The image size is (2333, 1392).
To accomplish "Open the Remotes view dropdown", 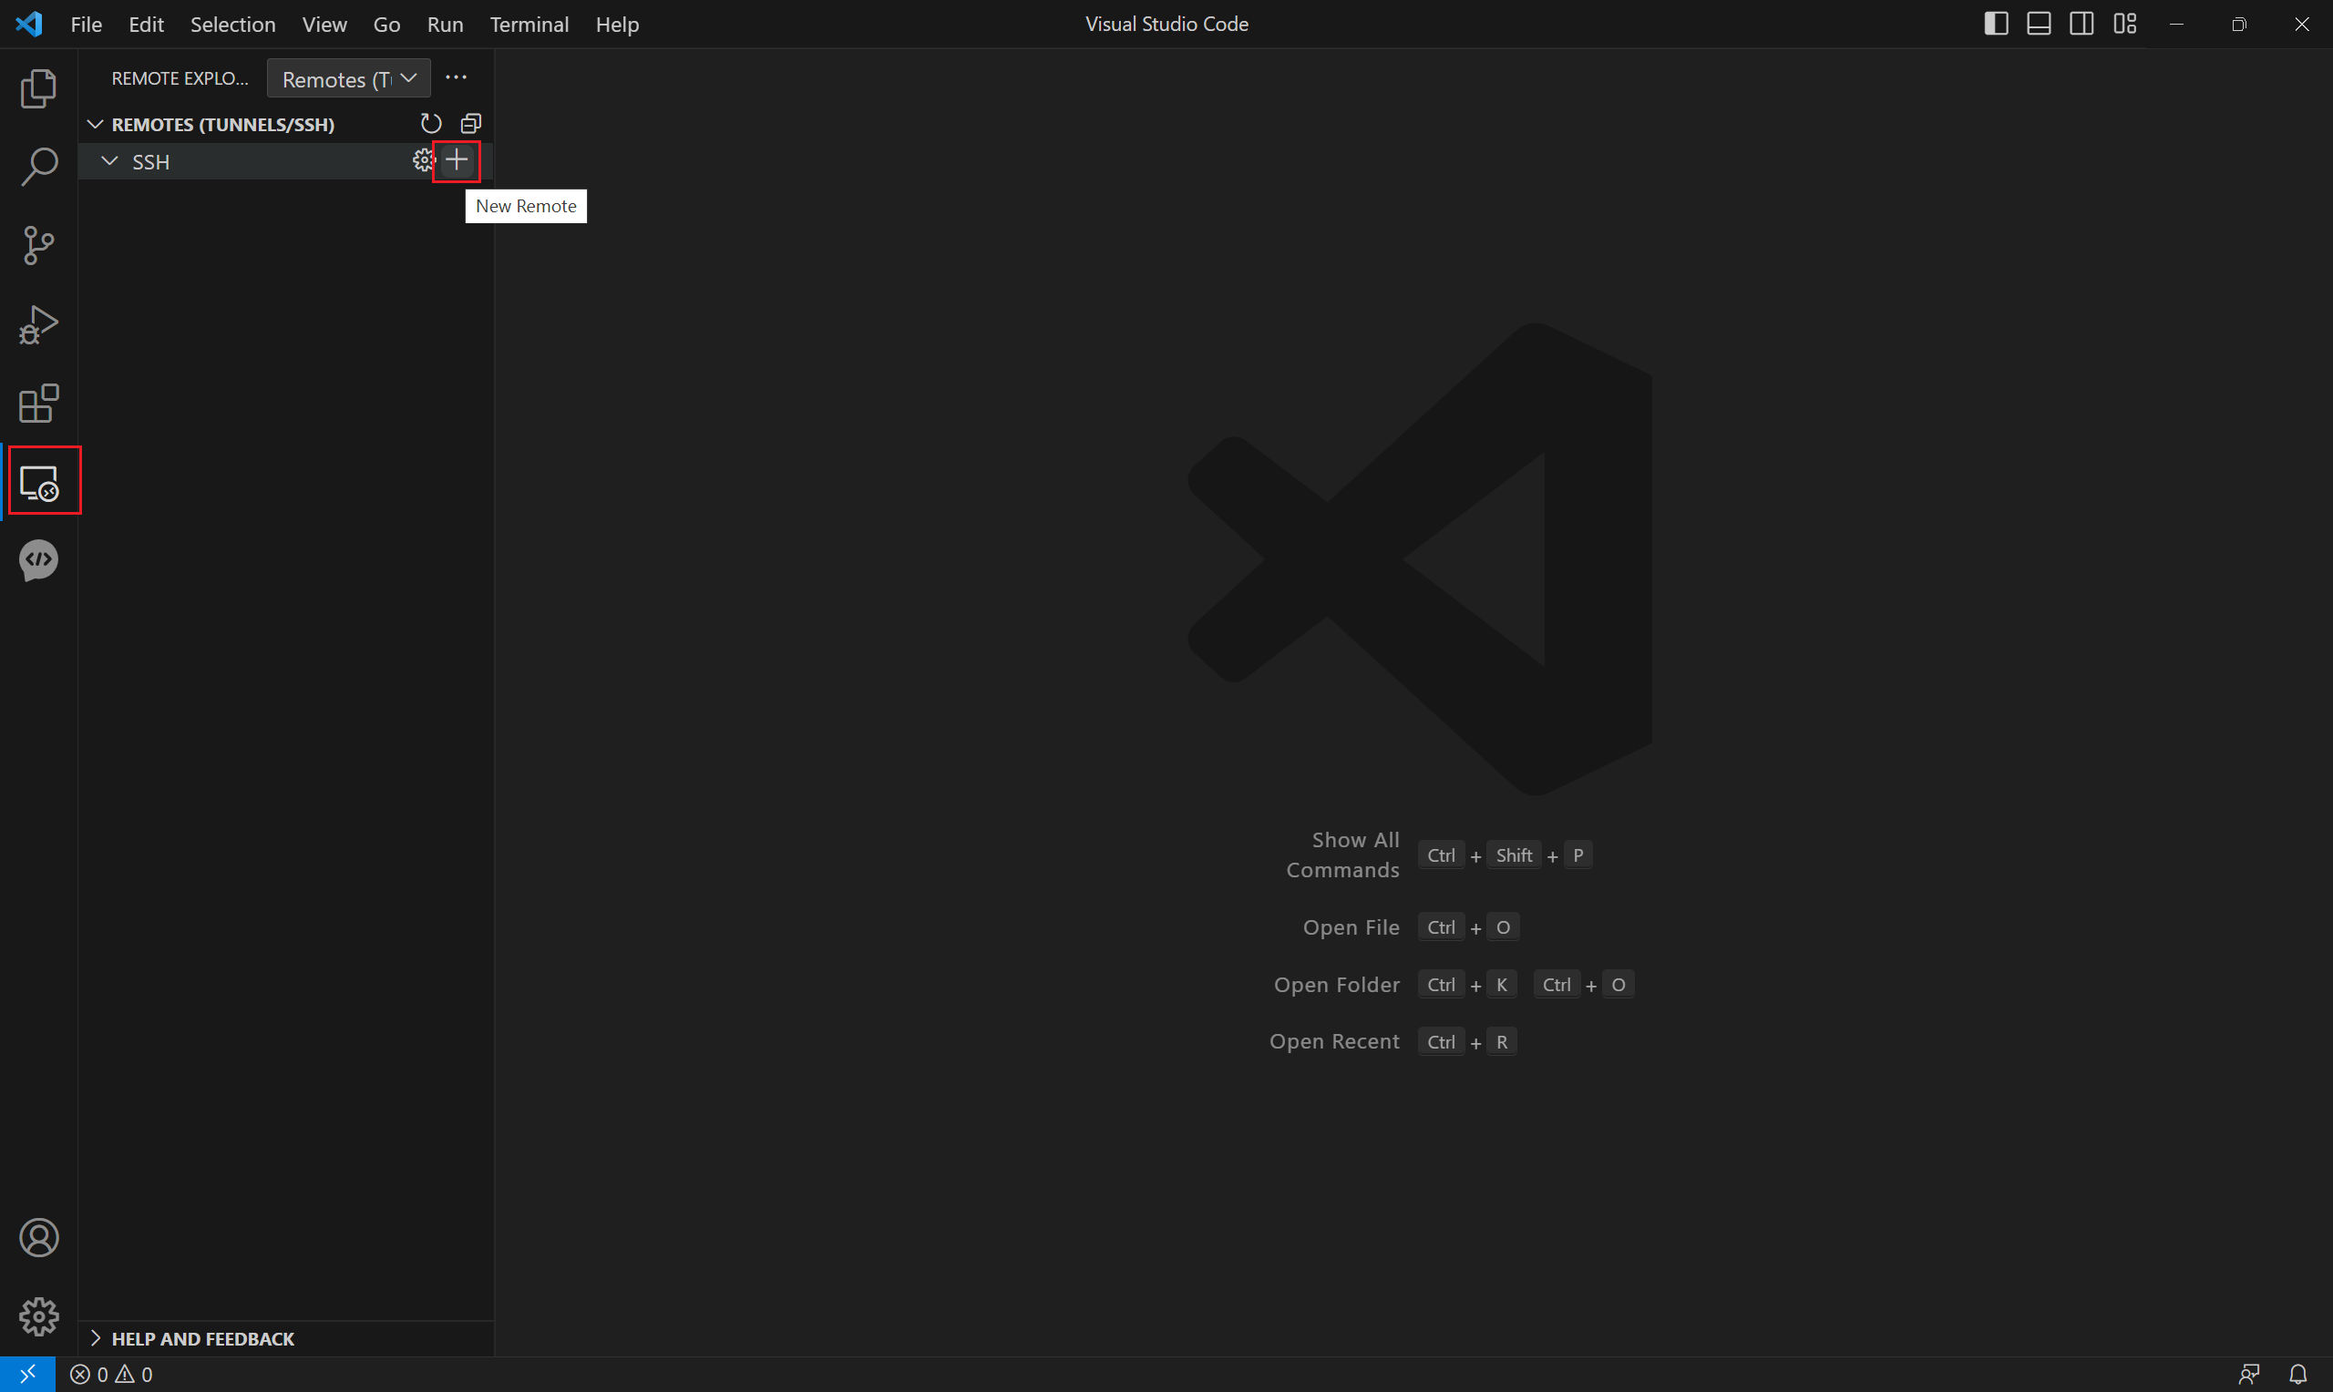I will (349, 78).
